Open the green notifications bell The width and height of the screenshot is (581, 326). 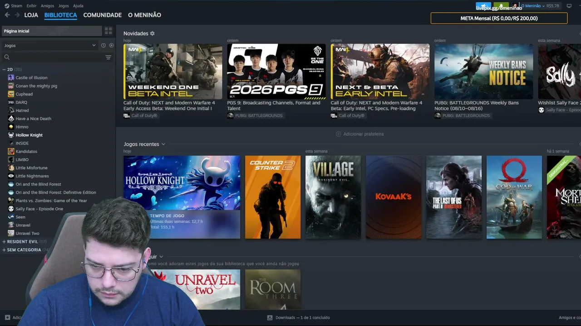pyautogui.click(x=501, y=6)
